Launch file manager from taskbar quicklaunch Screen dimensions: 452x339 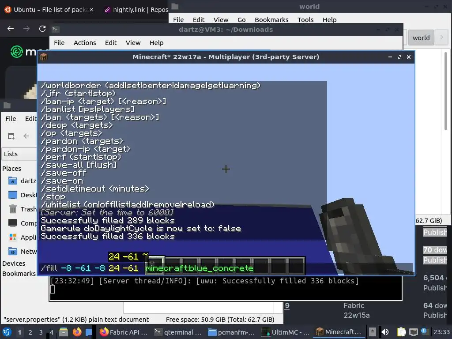click(64, 332)
